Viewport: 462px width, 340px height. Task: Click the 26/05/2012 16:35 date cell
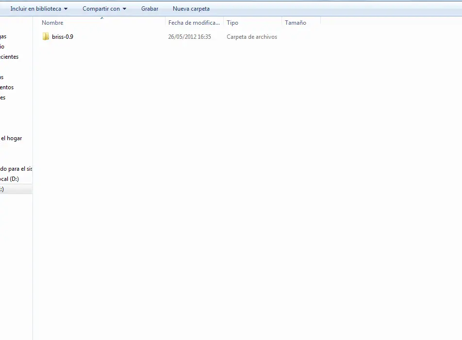(x=189, y=37)
